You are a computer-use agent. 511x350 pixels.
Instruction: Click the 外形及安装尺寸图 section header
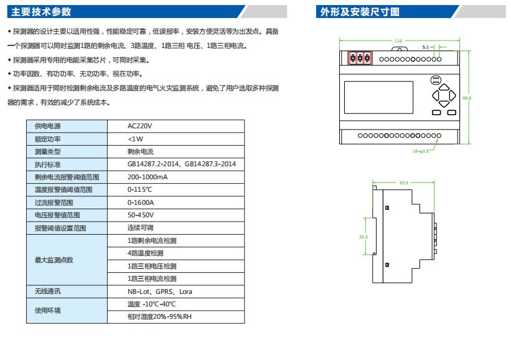(359, 12)
